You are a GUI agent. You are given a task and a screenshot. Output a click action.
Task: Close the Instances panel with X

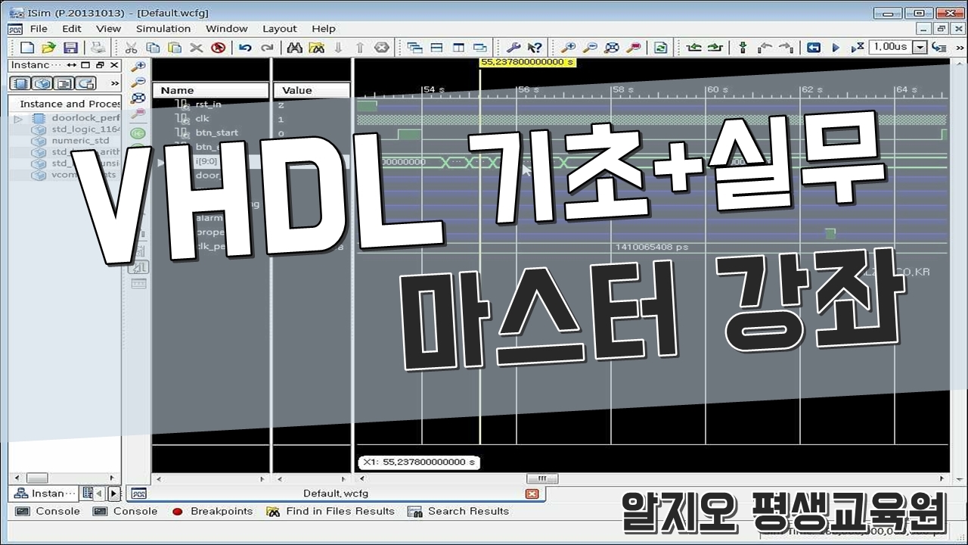coord(114,65)
